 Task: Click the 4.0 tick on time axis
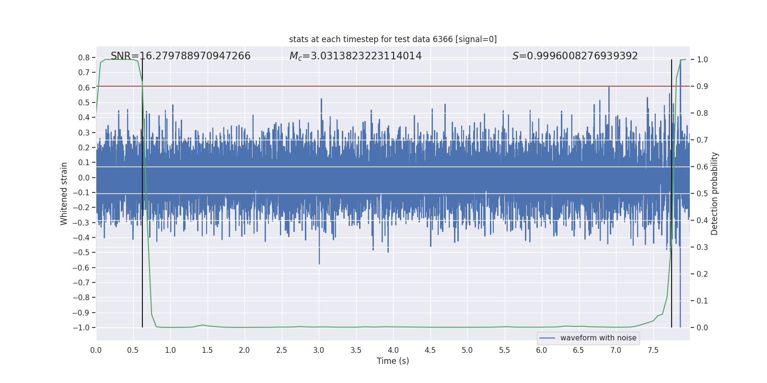(x=393, y=350)
